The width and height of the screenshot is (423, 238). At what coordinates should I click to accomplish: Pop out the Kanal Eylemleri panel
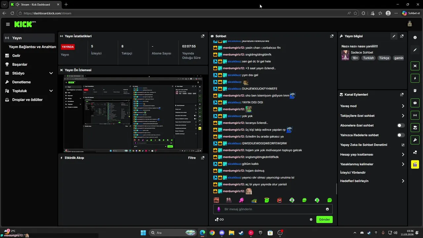[402, 95]
